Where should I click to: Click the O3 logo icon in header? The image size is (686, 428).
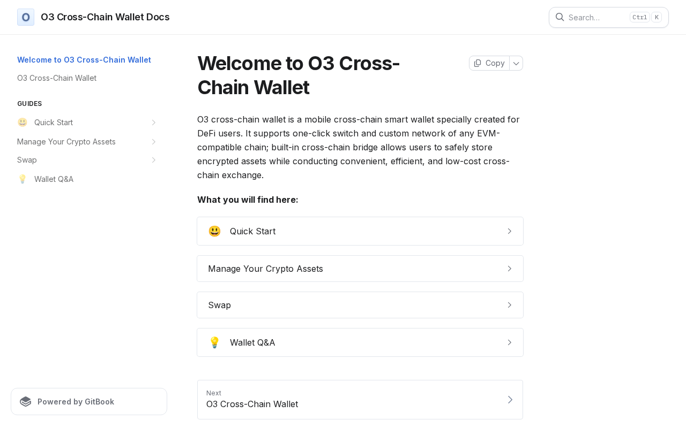[26, 17]
